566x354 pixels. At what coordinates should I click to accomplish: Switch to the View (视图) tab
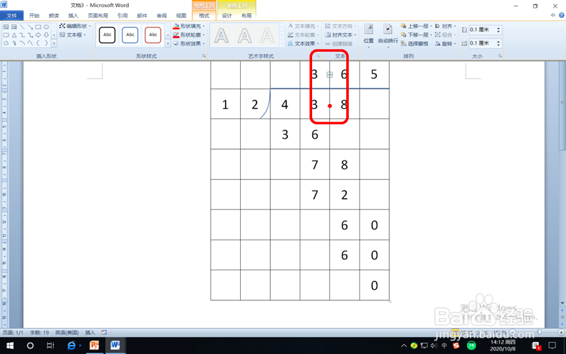click(x=181, y=16)
